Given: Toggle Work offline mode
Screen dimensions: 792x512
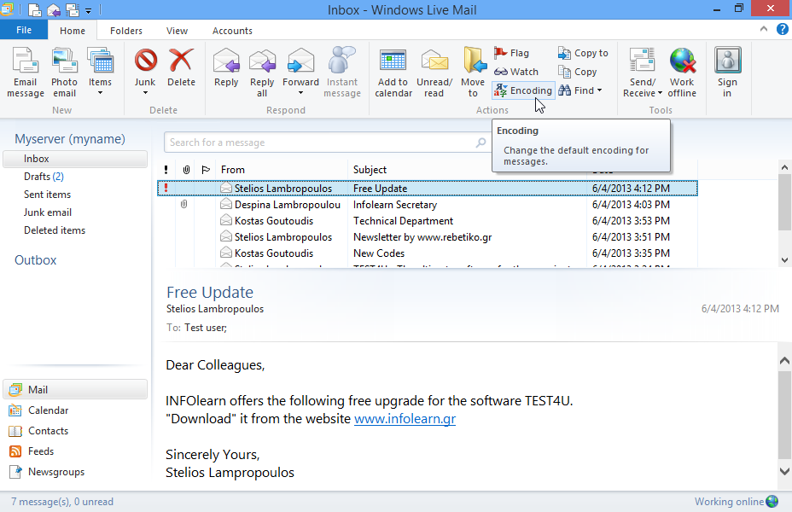Looking at the screenshot, I should (682, 73).
